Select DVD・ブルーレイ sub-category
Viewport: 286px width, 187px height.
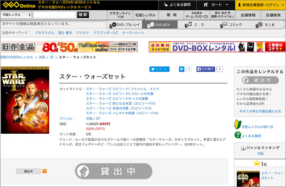124,25
